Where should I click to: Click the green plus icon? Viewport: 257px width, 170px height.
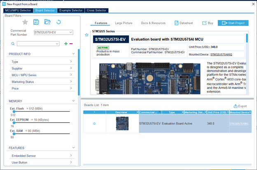(x=66, y=44)
